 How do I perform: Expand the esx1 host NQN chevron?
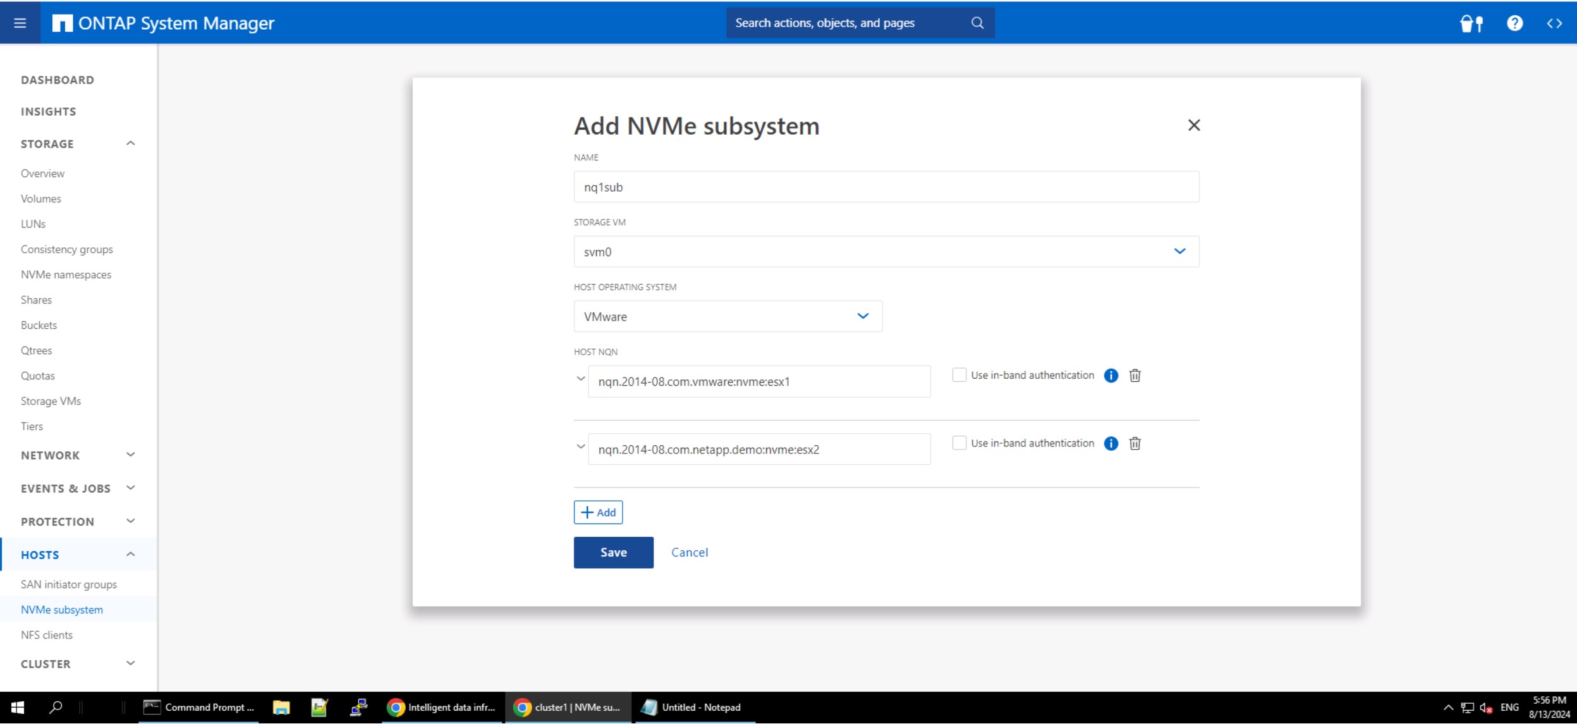click(x=580, y=379)
